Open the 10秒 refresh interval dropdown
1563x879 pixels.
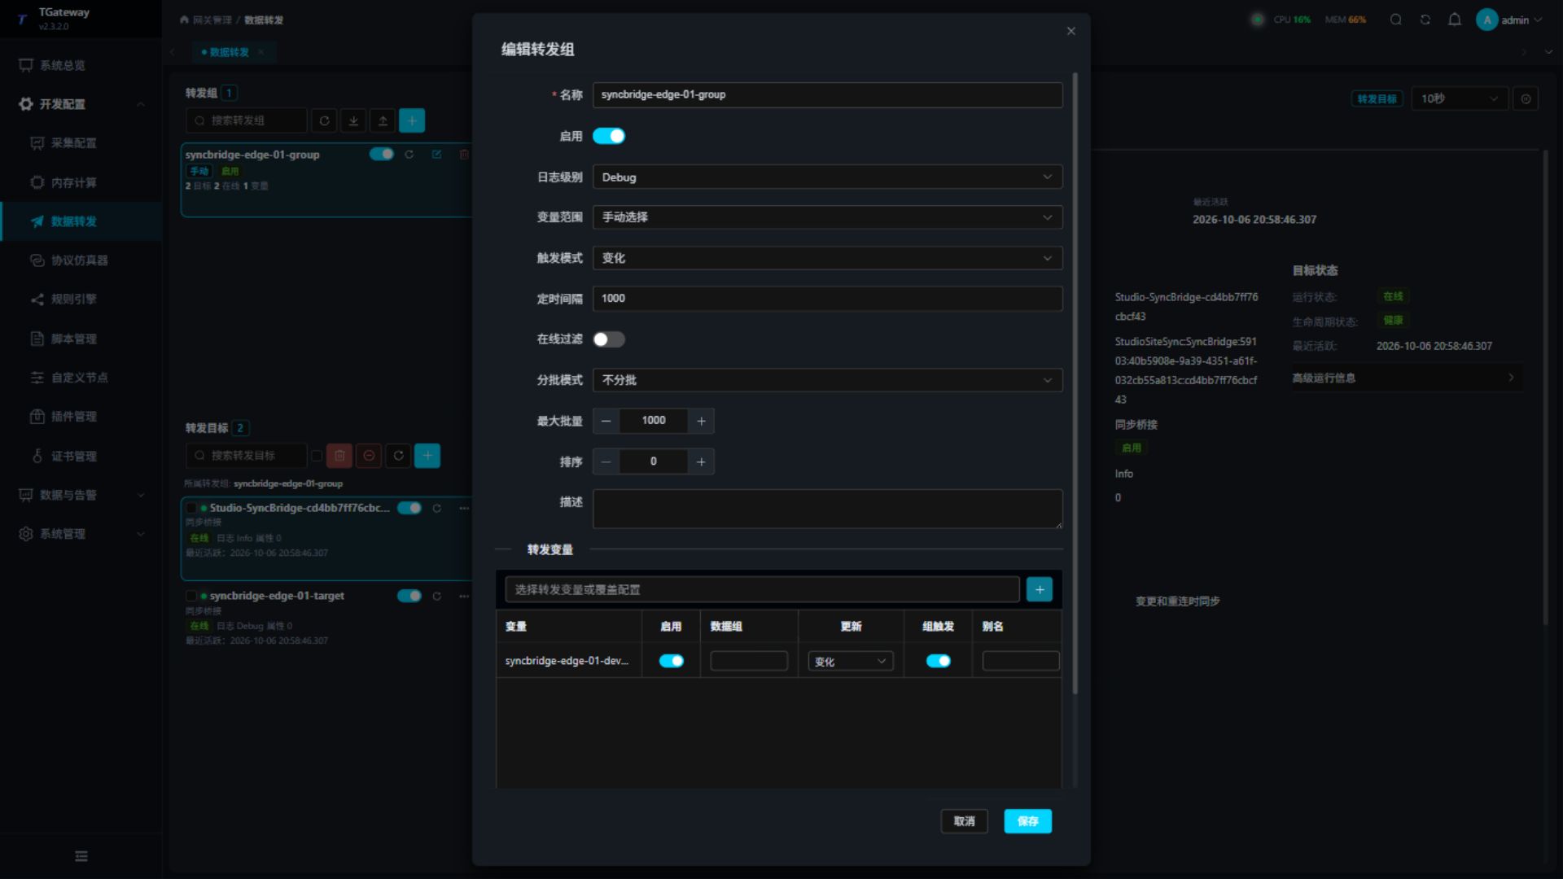pyautogui.click(x=1459, y=98)
